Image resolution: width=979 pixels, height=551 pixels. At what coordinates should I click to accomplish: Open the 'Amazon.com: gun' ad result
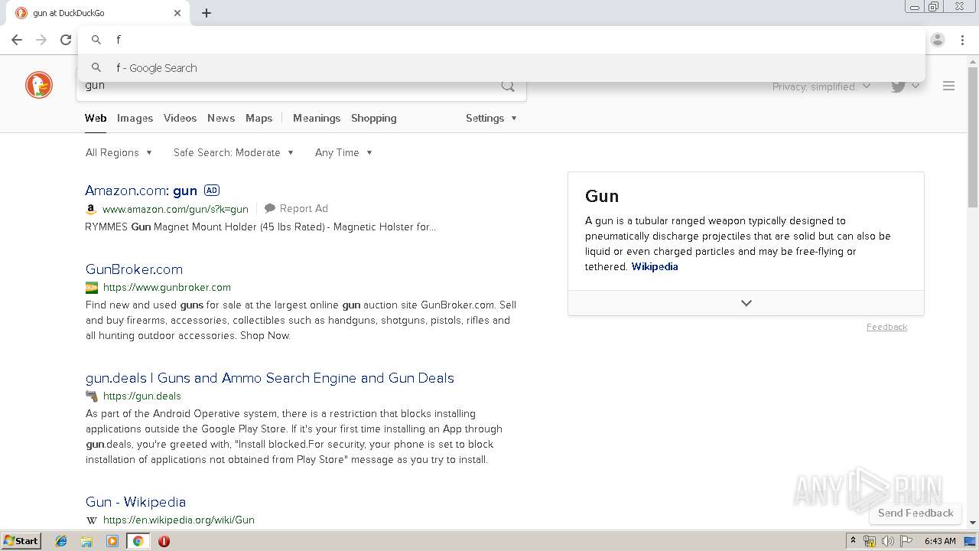[141, 191]
